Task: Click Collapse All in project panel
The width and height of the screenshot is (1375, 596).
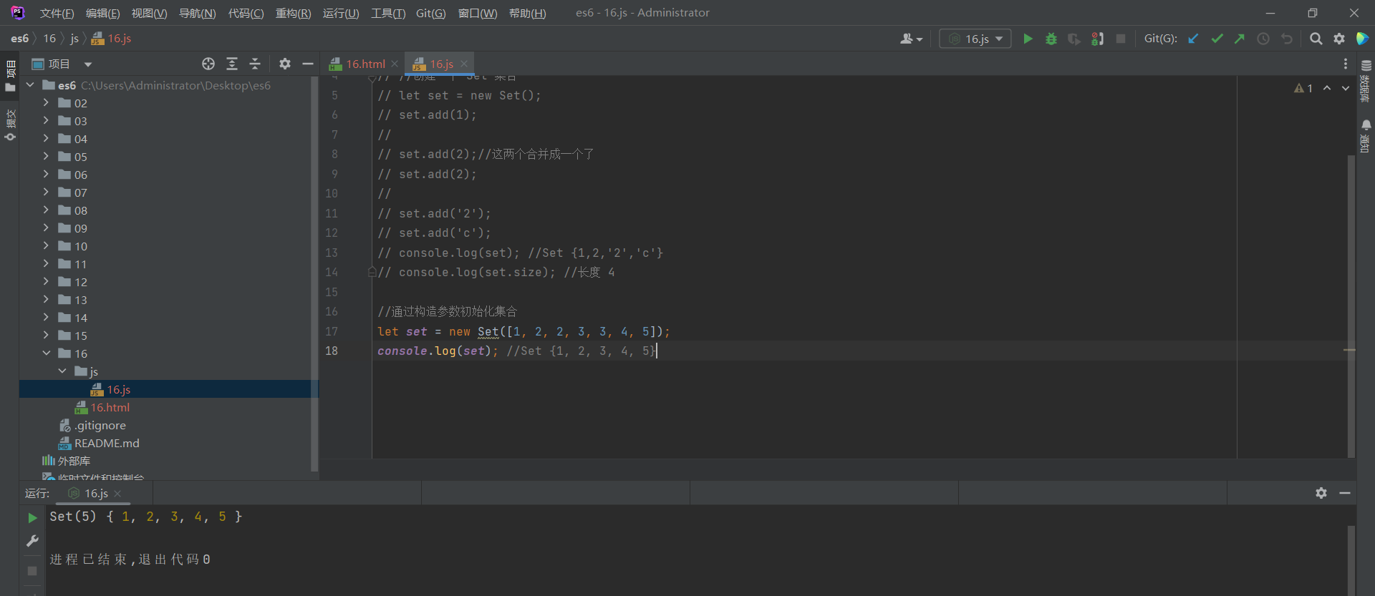Action: click(x=255, y=64)
